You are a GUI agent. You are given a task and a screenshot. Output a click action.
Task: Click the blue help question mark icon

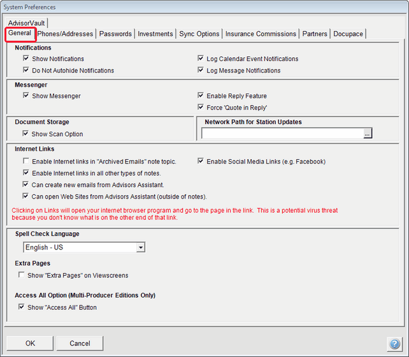click(393, 344)
